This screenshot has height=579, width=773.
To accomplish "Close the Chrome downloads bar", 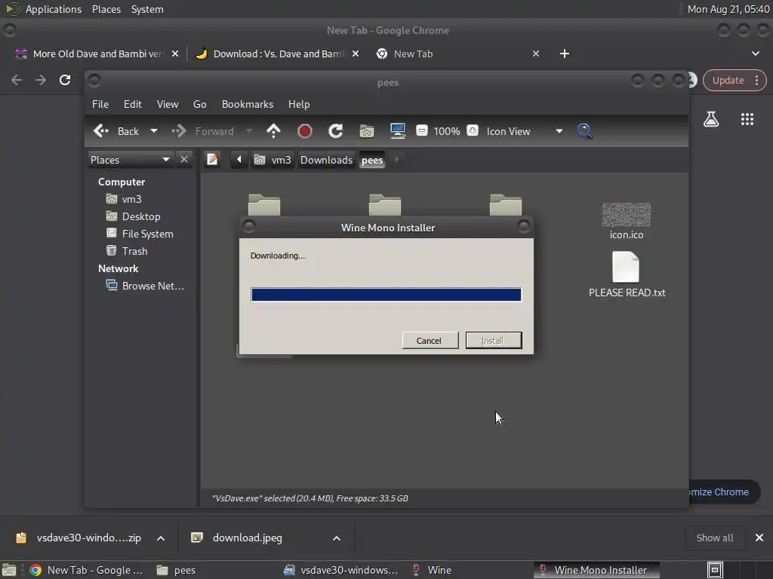I will [x=759, y=538].
